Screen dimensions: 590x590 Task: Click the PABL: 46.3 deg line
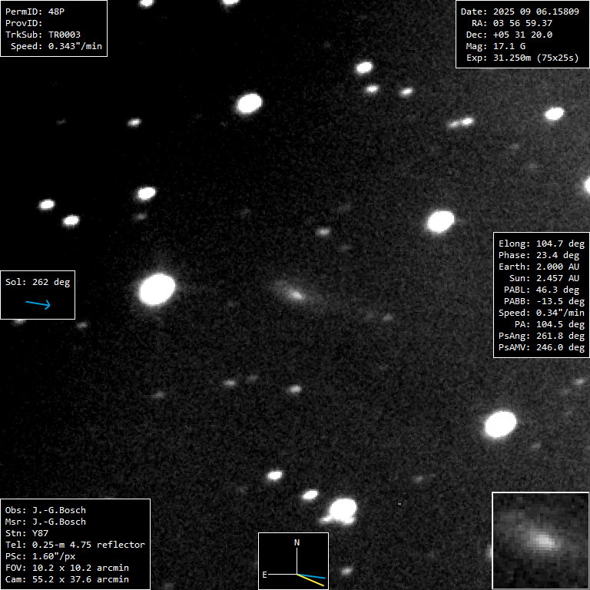click(542, 290)
